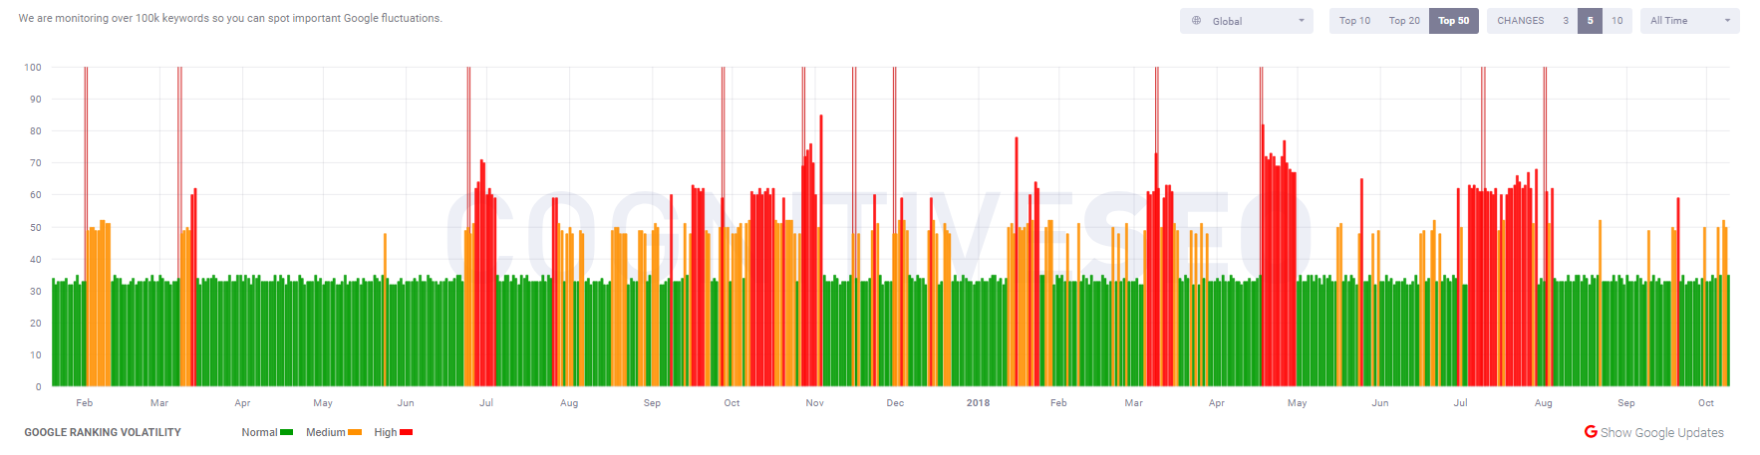Viewport: 1760px width, 455px height.
Task: Set changes filter to 10
Action: coord(1616,21)
